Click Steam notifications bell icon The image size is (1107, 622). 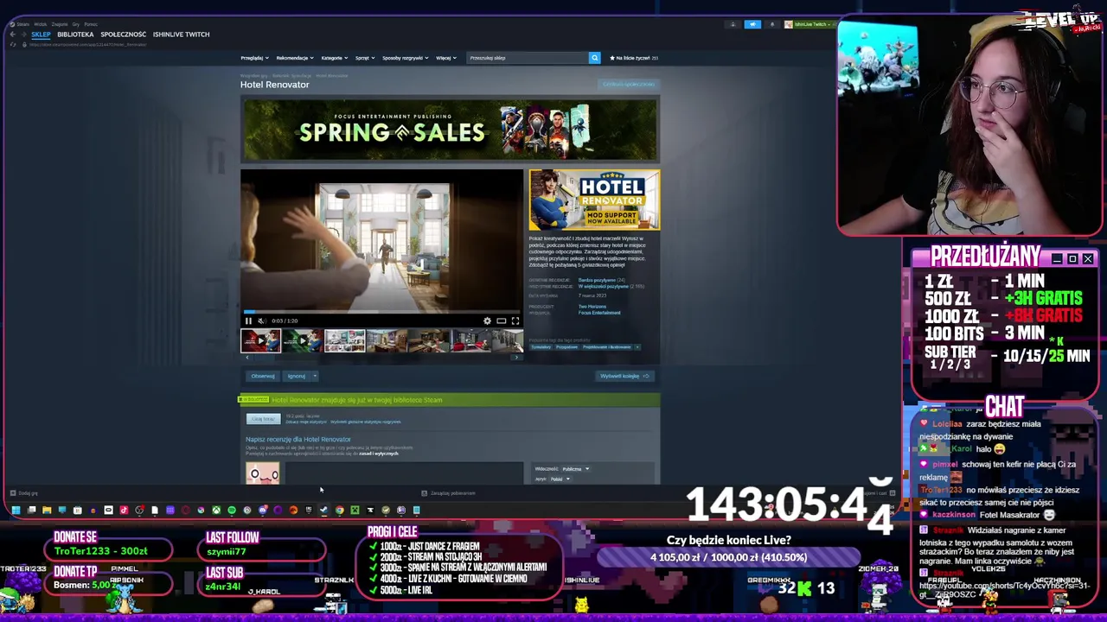772,24
